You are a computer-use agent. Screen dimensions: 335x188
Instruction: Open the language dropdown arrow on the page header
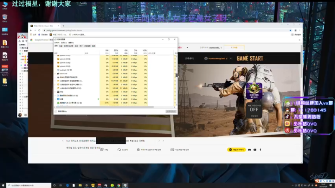pos(187,48)
